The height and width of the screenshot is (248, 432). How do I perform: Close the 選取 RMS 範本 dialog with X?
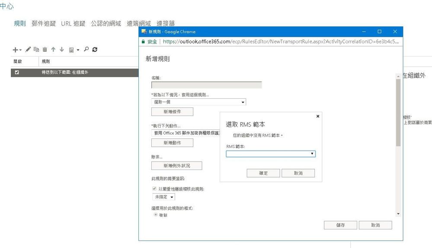tap(318, 116)
